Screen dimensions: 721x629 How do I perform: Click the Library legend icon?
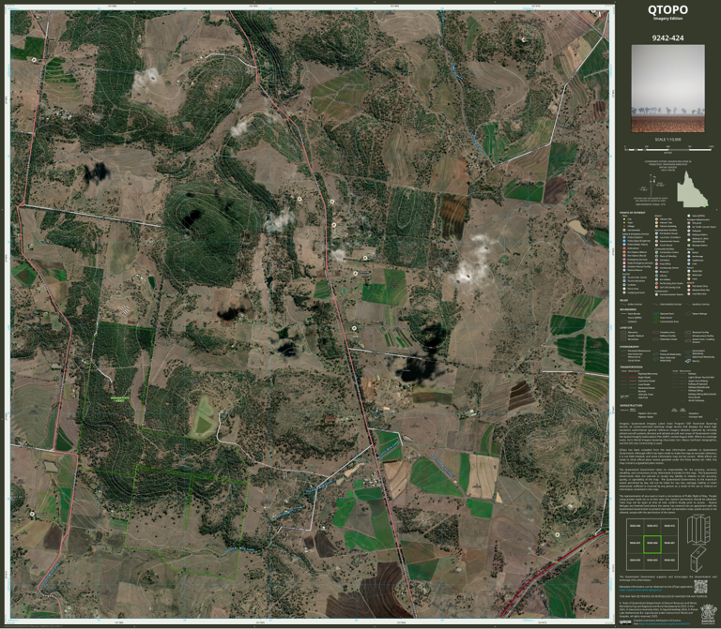(656, 276)
